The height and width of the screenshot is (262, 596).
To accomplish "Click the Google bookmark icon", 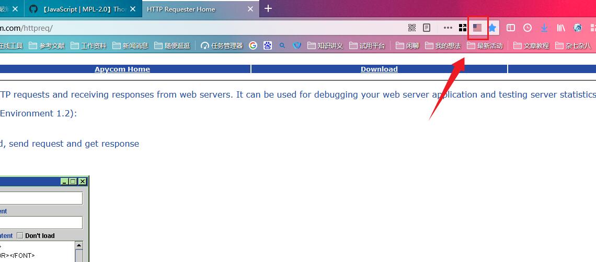I will tap(253, 45).
